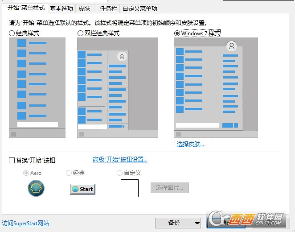The width and height of the screenshot is (295, 232).
Task: Pick the Aero button style radio
Action: (26, 173)
